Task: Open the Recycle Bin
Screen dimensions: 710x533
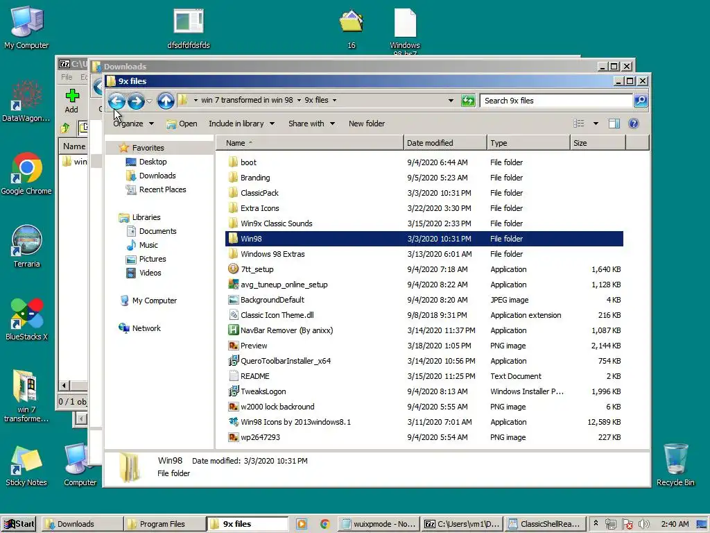Action: (x=675, y=465)
